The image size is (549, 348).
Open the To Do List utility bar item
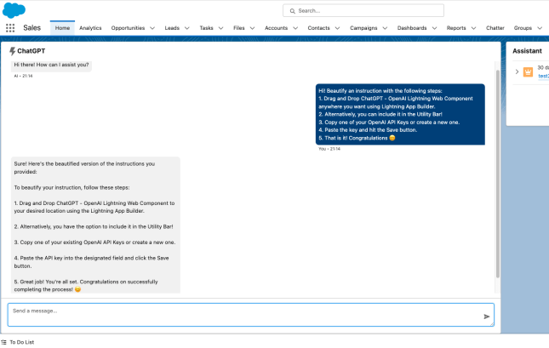click(18, 342)
